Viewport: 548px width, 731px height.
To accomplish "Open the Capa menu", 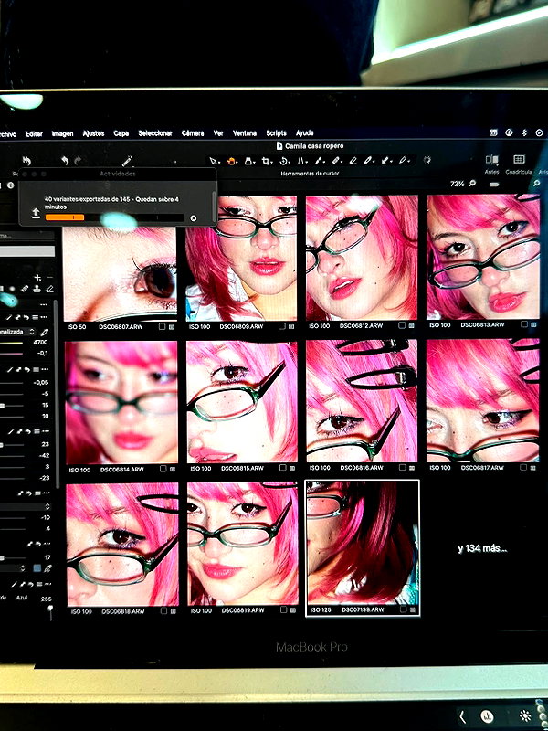I will 121,133.
